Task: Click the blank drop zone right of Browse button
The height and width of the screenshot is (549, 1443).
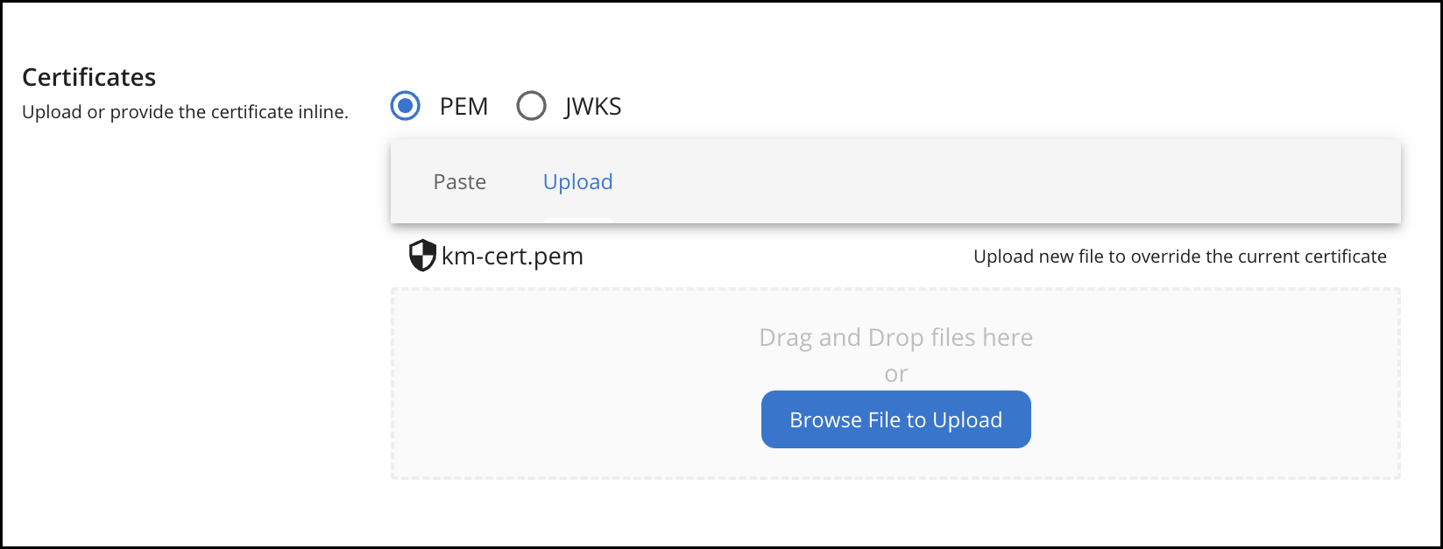Action: point(1218,420)
